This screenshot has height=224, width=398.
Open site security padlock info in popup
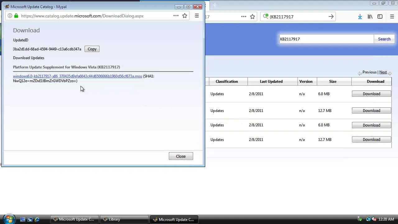tap(16, 16)
